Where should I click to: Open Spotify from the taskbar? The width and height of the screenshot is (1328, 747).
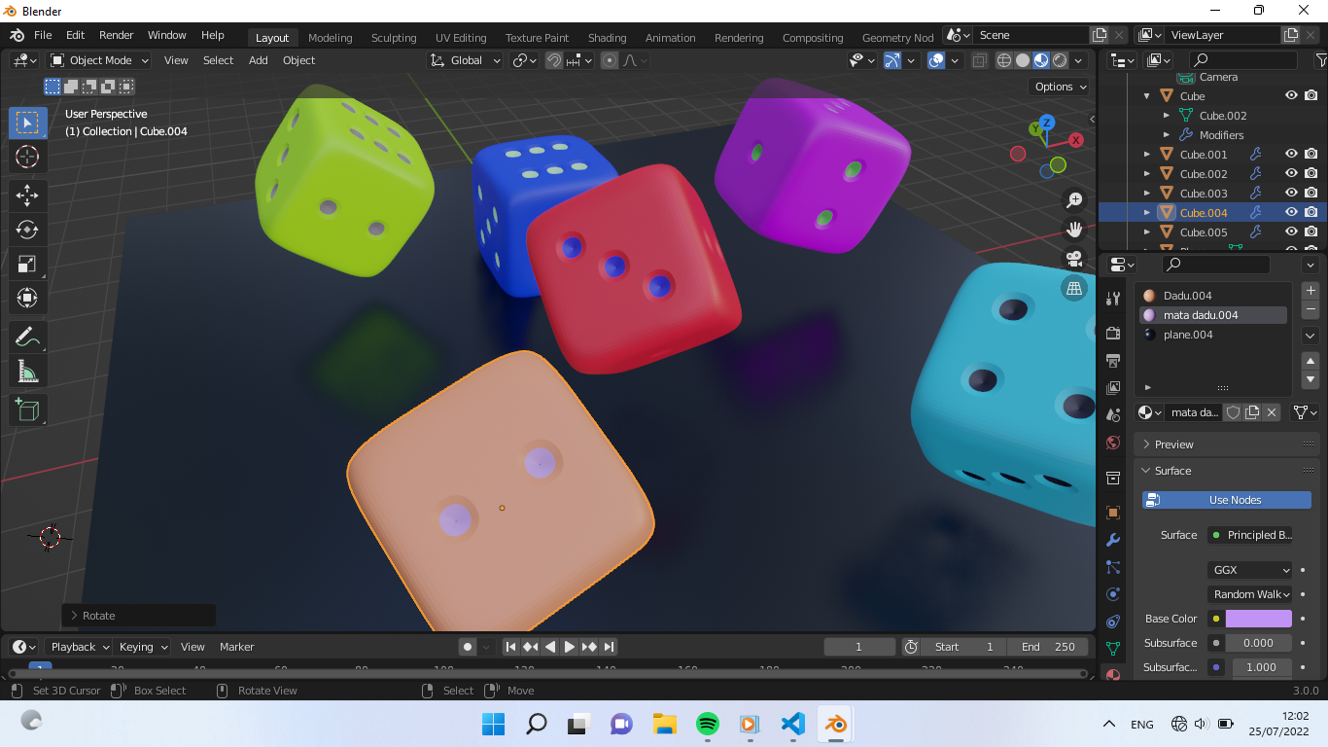(x=708, y=724)
